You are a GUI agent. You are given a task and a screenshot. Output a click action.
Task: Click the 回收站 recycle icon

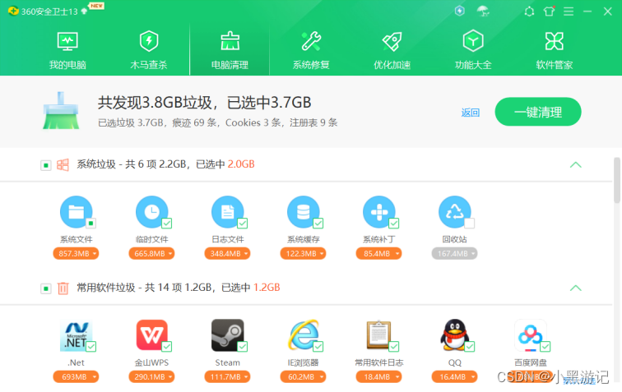(x=455, y=212)
